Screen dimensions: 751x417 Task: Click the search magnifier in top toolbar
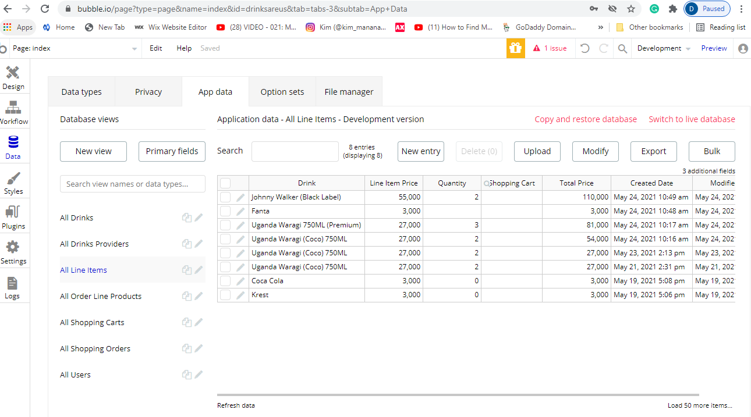[x=622, y=49]
